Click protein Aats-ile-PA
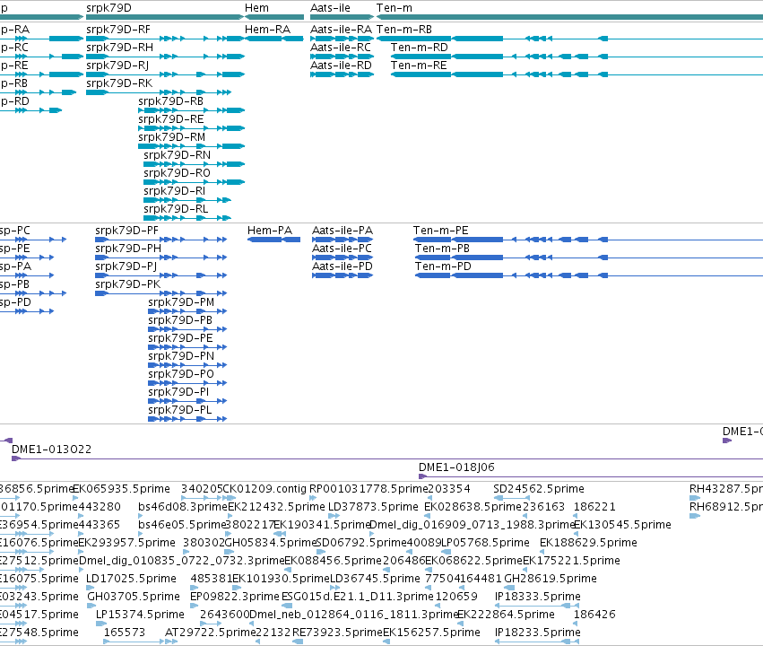 [342, 231]
